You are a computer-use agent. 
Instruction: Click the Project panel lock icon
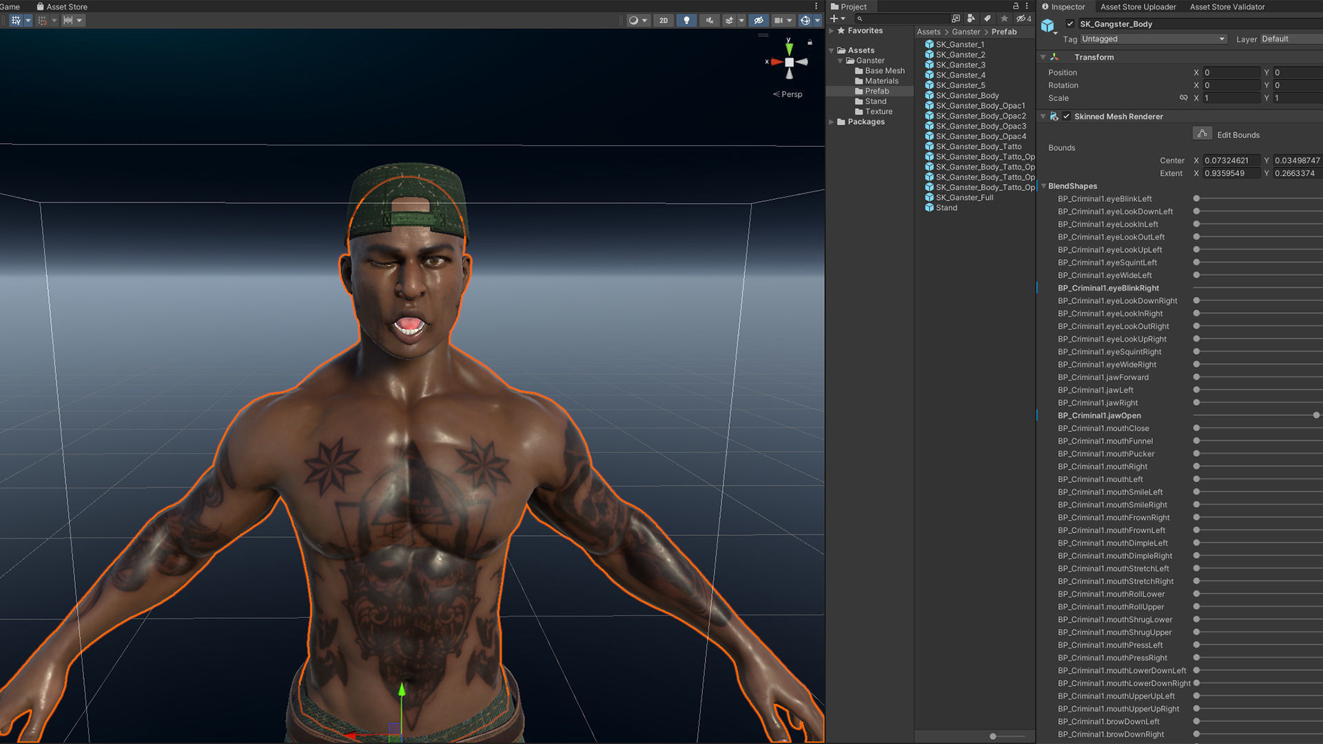(x=1015, y=6)
